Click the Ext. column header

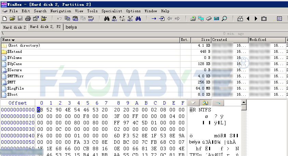click(x=185, y=40)
